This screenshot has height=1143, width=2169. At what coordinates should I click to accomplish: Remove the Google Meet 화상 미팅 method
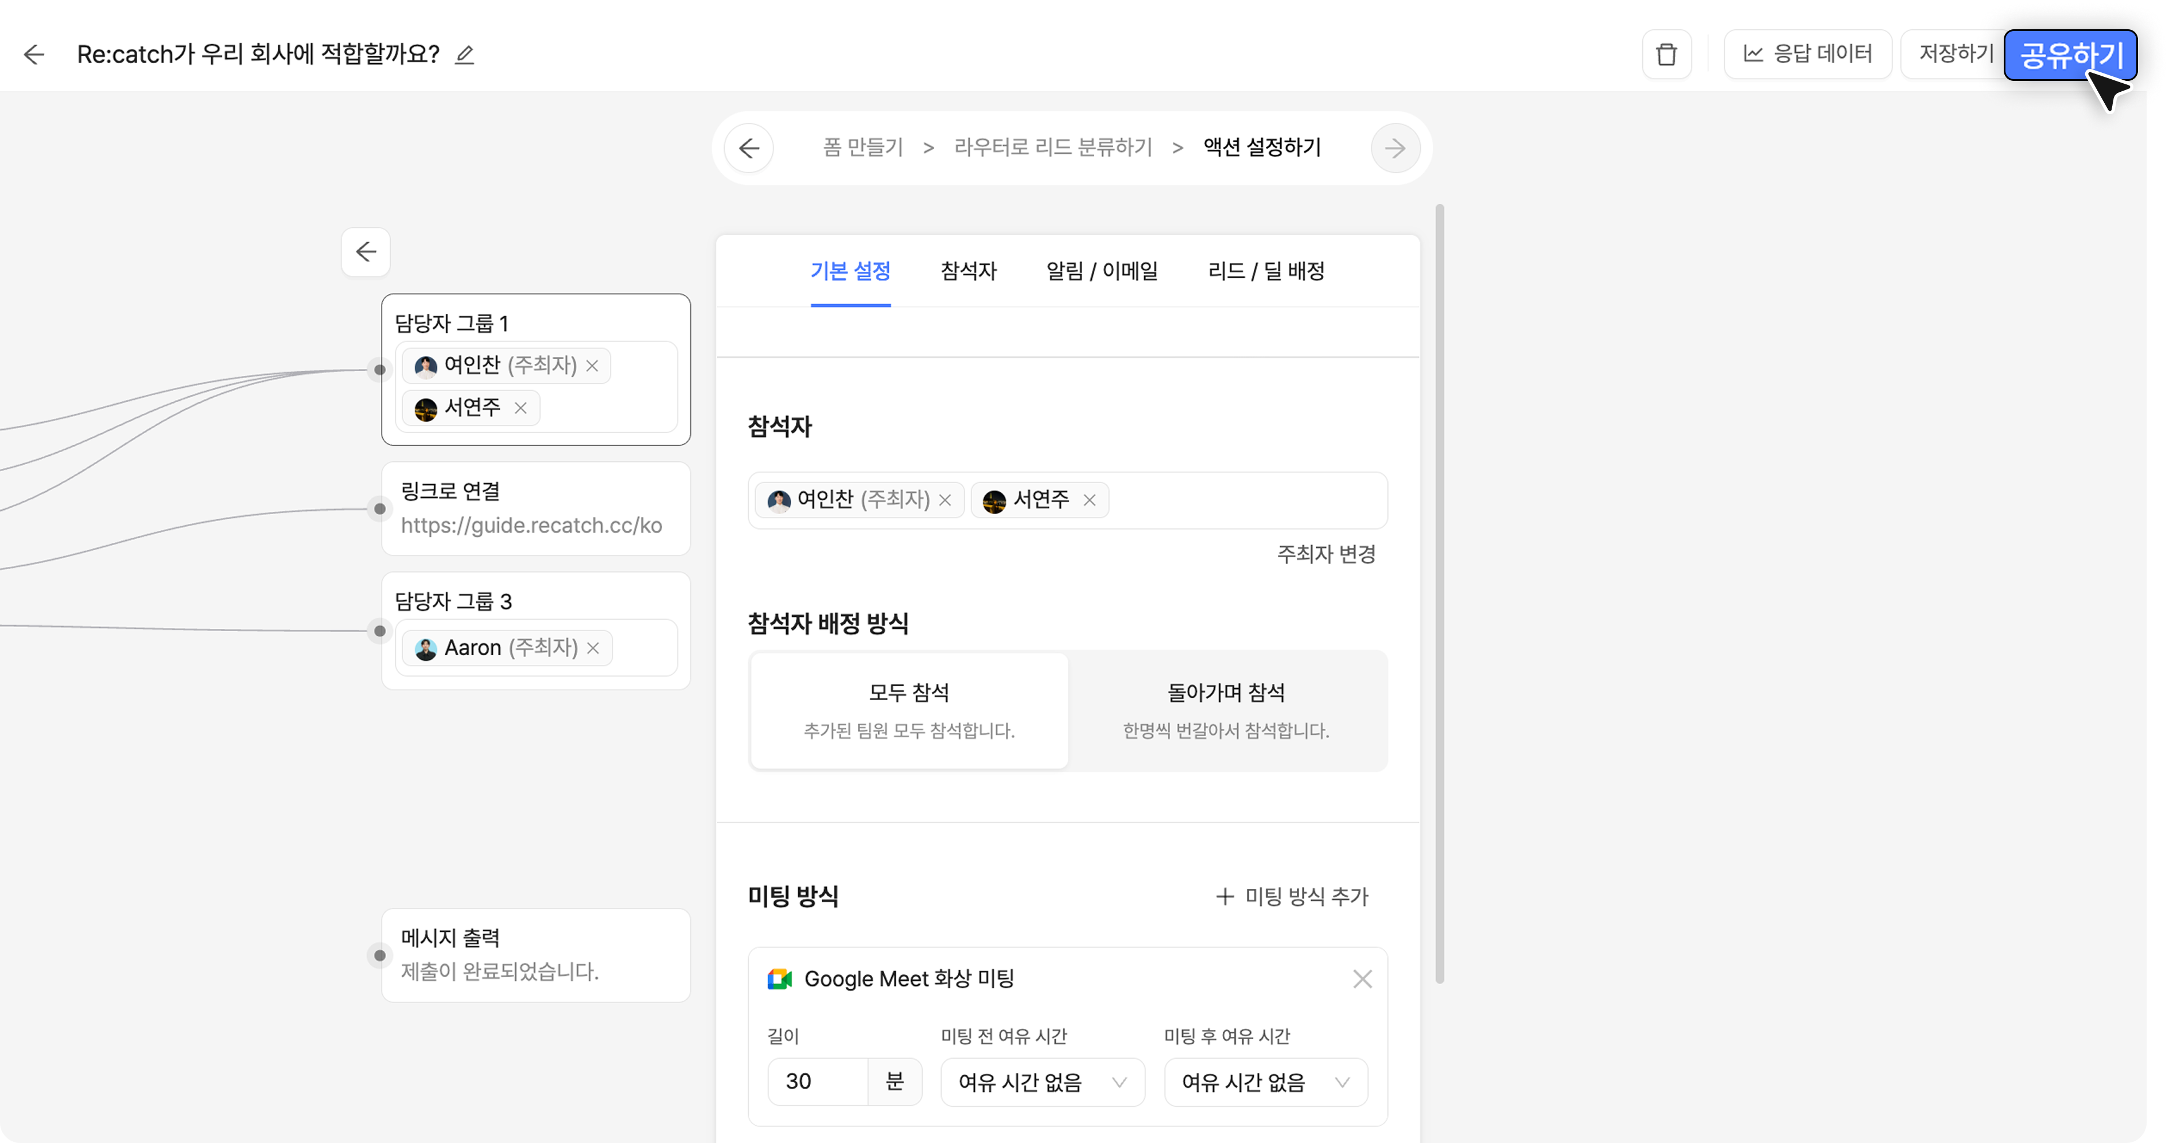point(1362,979)
